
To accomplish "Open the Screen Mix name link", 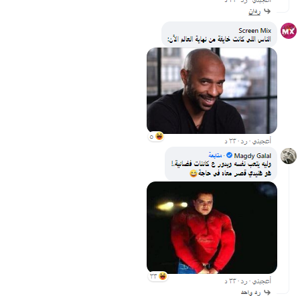I will tap(254, 31).
